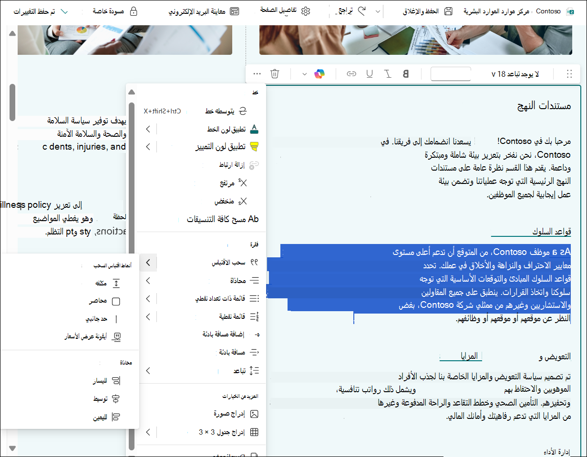Open the highlight color options chevron
This screenshot has height=457, width=587.
148,146
